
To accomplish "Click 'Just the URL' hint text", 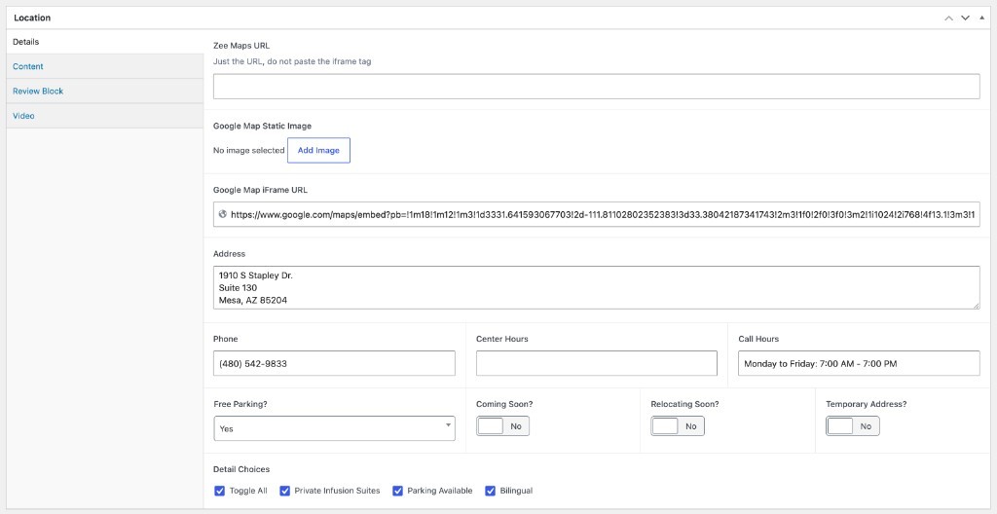I will click(292, 61).
